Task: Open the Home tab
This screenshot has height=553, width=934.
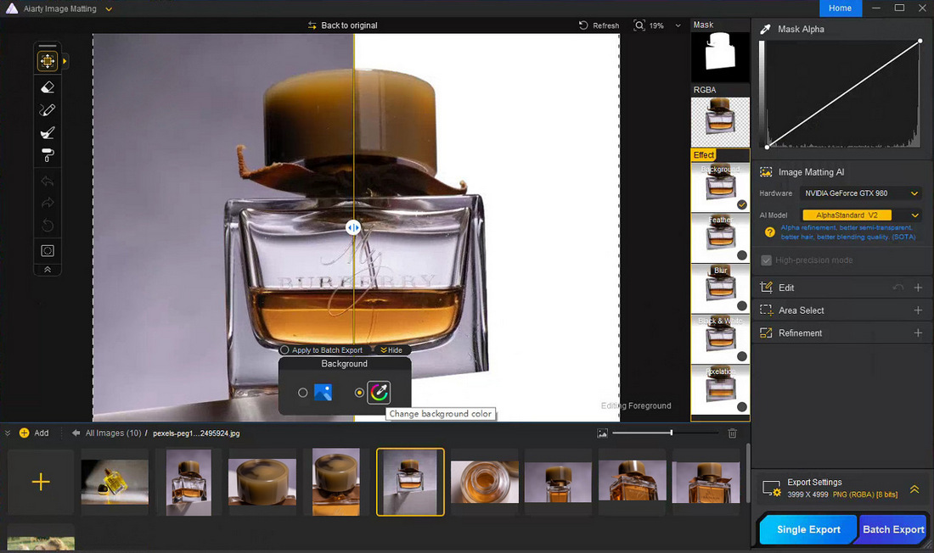Action: 840,8
